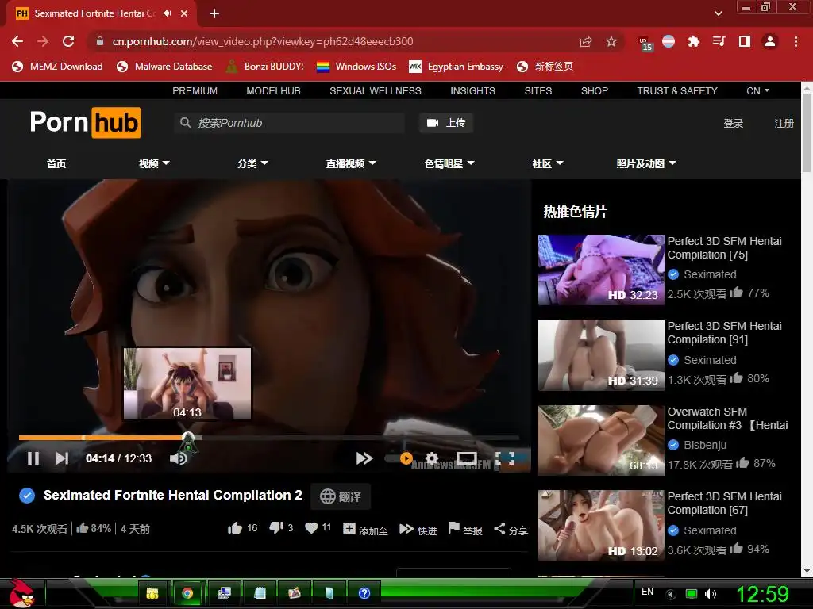Expand the CN language dropdown

[757, 90]
